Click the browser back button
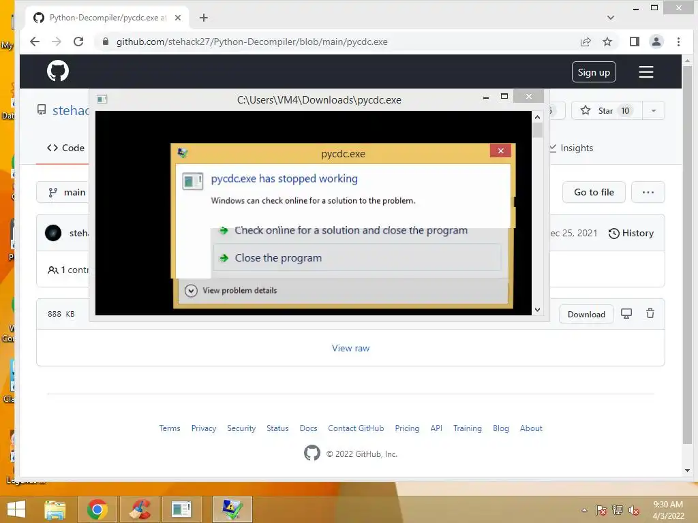Screen dimensions: 698x523 [35, 42]
